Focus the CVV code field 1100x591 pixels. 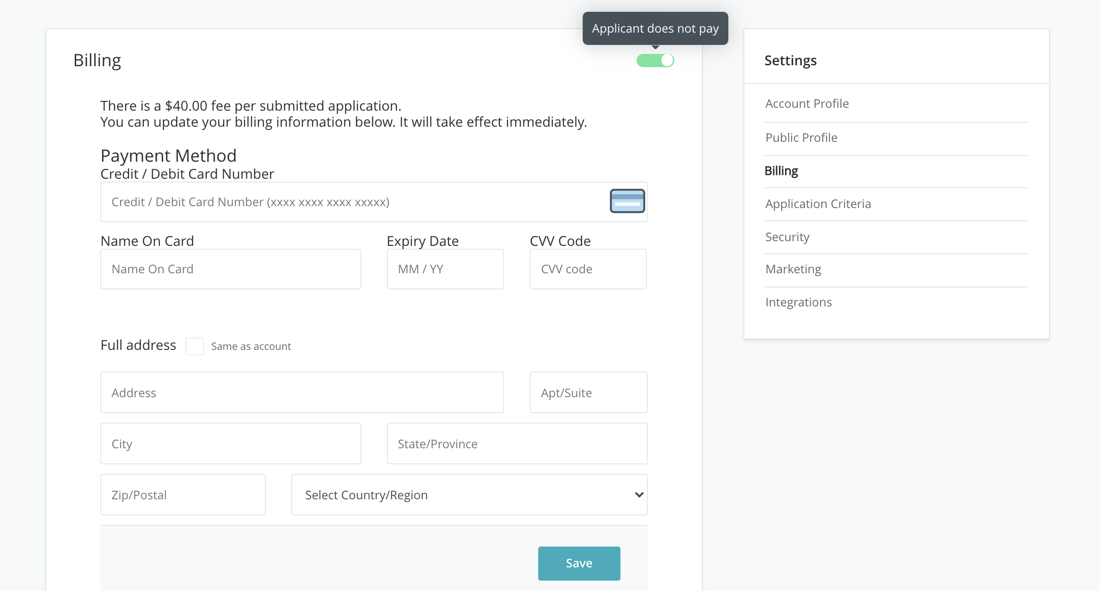(588, 269)
